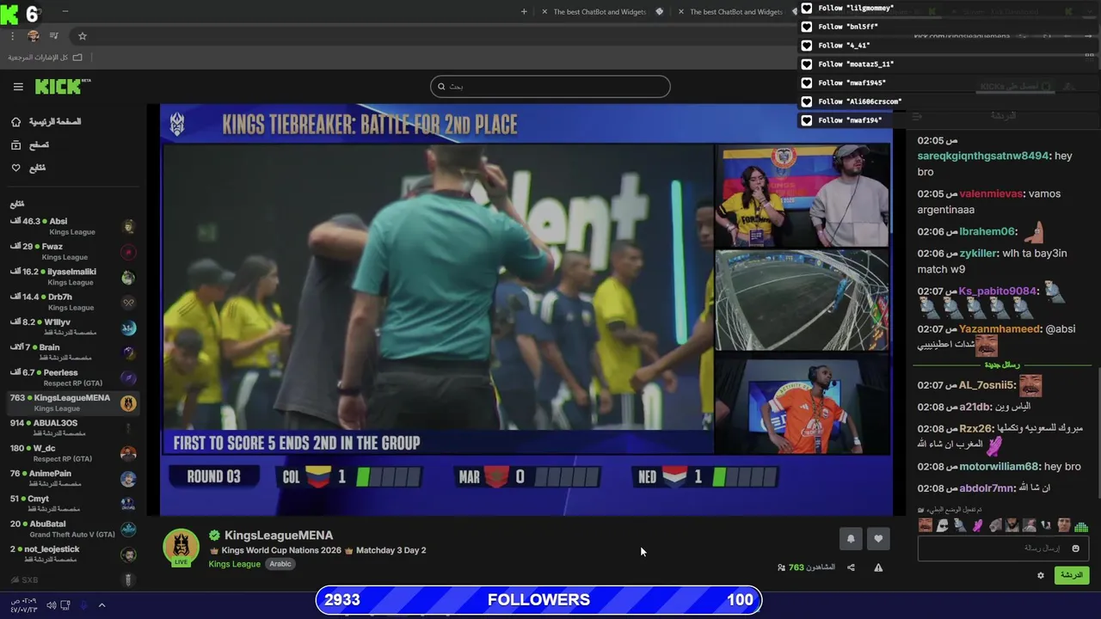The height and width of the screenshot is (619, 1101).
Task: Click the Arabic language tag
Action: pos(280,564)
